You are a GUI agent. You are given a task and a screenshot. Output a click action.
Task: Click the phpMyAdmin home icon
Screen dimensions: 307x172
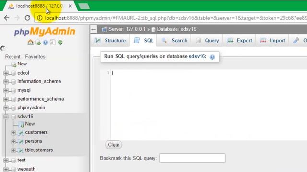point(30,42)
